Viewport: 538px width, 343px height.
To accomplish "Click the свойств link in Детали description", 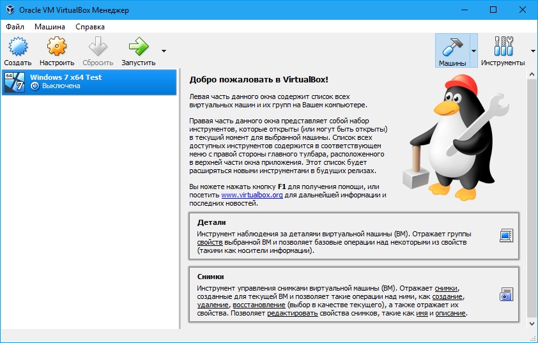I will tap(210, 242).
